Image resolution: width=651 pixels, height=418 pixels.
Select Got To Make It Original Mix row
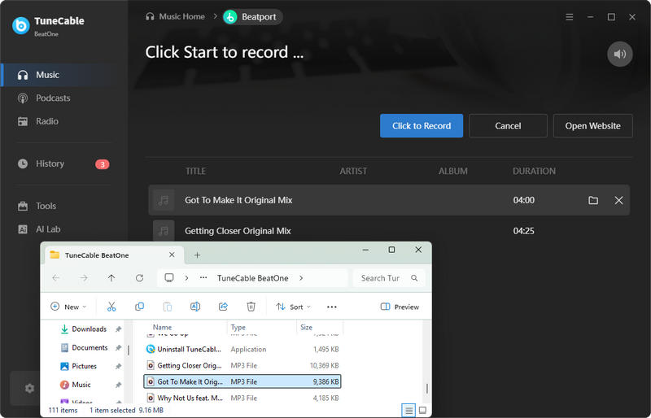pyautogui.click(x=389, y=200)
